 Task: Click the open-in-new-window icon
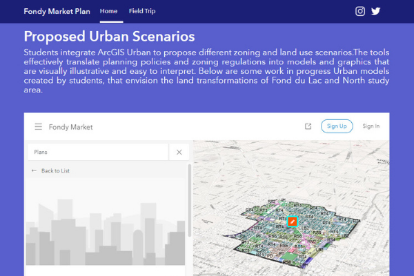308,126
